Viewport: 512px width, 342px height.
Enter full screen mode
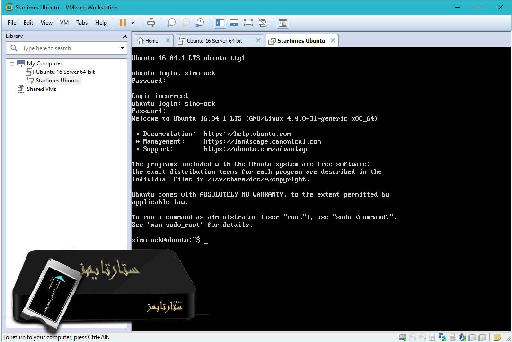(248, 22)
